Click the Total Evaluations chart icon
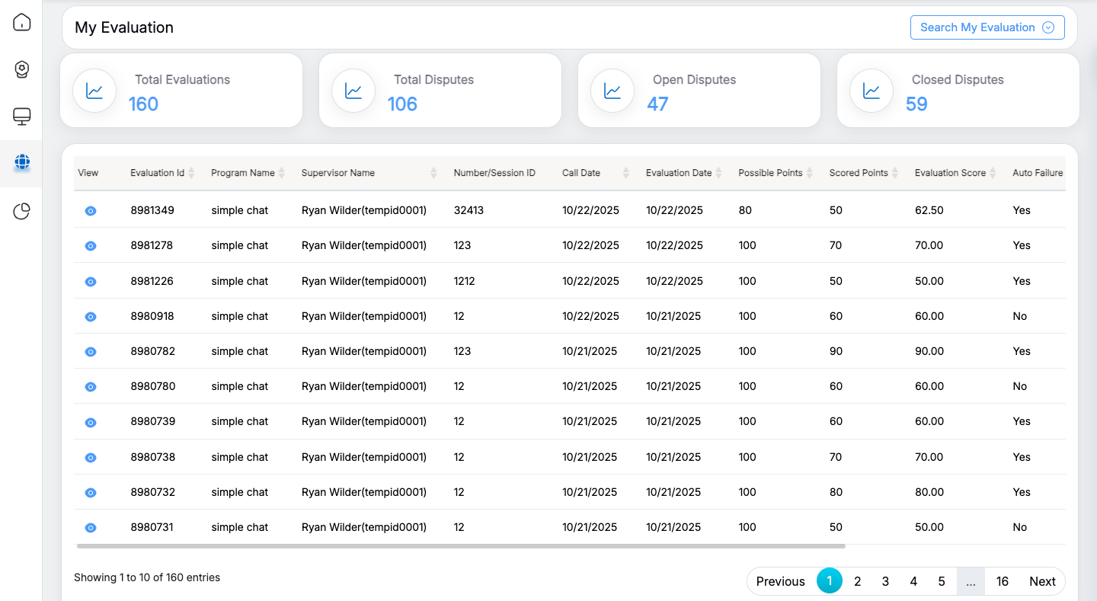This screenshot has height=601, width=1097. (x=94, y=91)
